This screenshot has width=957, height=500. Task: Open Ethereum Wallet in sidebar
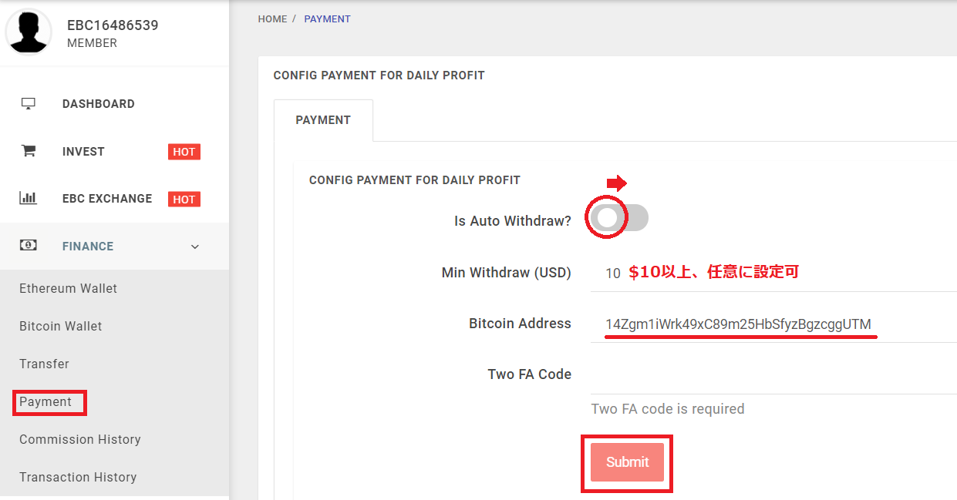69,288
